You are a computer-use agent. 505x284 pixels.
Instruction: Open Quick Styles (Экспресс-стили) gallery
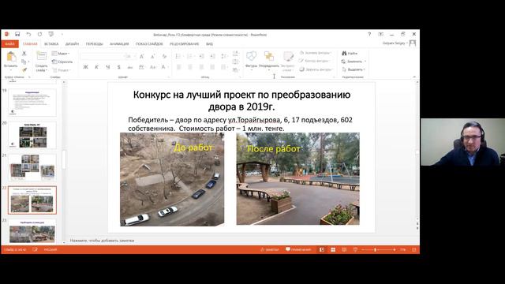click(288, 62)
